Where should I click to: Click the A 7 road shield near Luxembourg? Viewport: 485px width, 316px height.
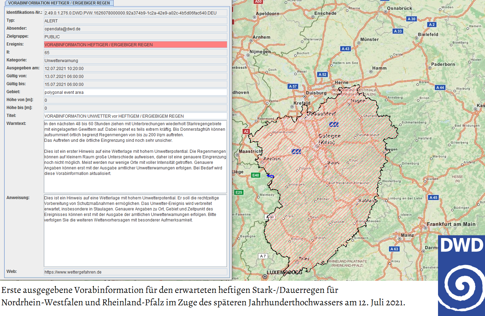[263, 256]
